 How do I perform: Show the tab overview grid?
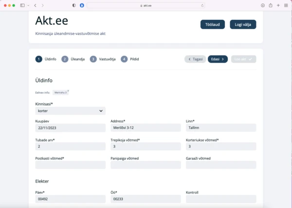click(x=286, y=5)
